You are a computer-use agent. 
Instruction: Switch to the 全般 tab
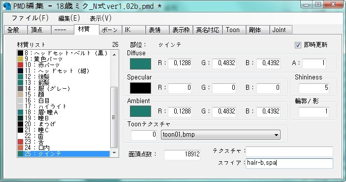click(15, 30)
